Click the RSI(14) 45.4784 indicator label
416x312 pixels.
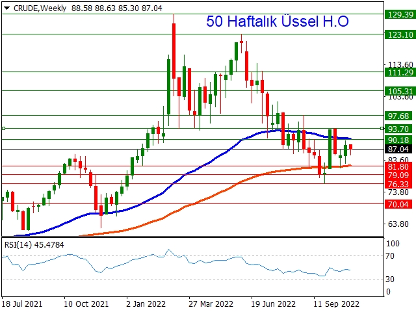(34, 244)
